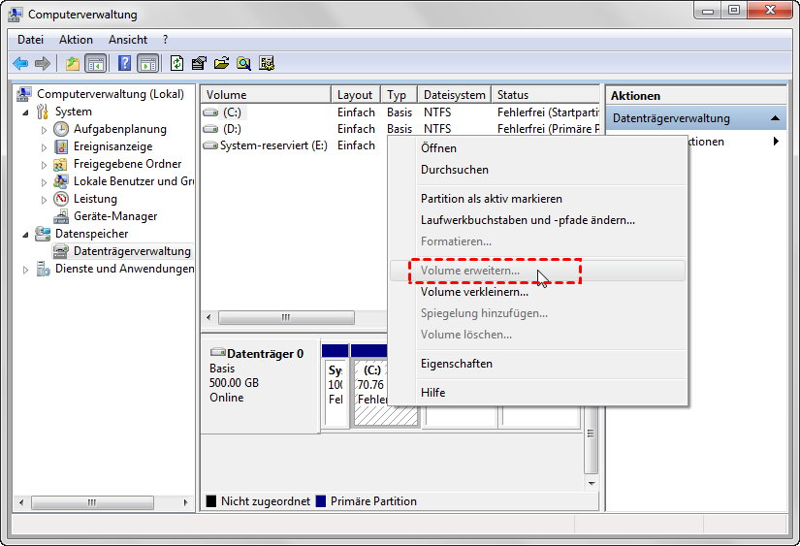Expand the Aufgabenplanung node
800x546 pixels.
point(44,130)
